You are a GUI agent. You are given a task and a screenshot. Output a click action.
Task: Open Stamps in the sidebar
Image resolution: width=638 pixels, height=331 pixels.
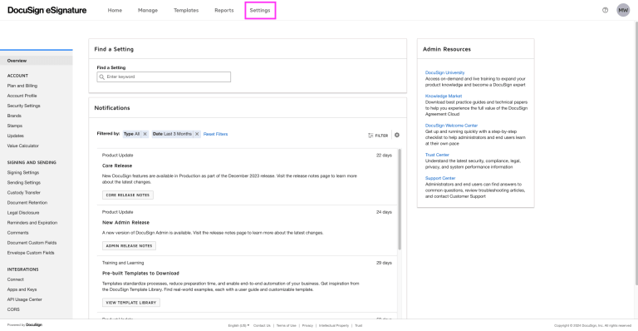pos(15,126)
